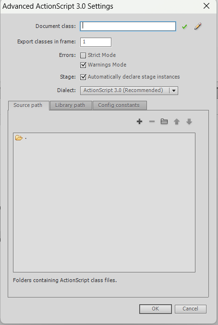Screen dimensions: 218x325
Task: Confirm settings with the OK button
Action: (x=156, y=309)
